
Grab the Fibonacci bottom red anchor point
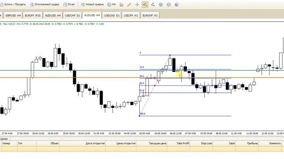coord(139,116)
